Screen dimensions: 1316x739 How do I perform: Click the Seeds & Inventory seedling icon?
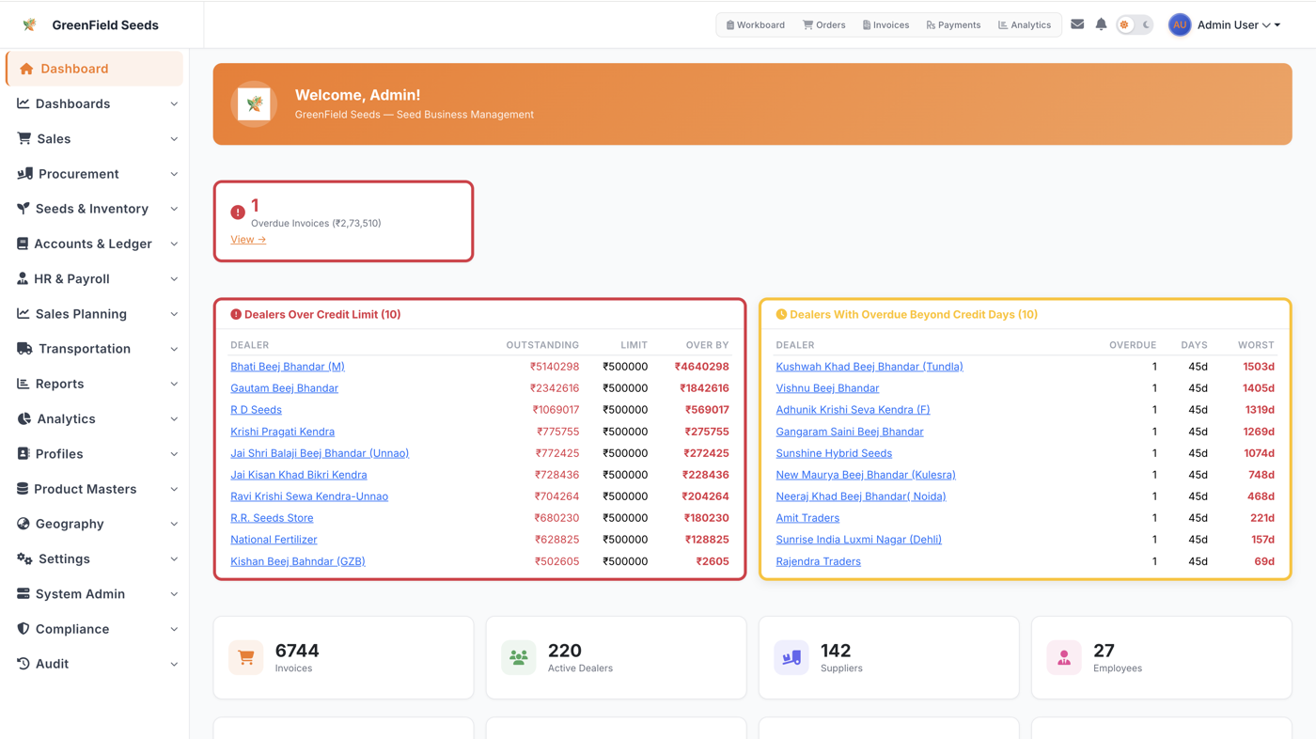23,208
